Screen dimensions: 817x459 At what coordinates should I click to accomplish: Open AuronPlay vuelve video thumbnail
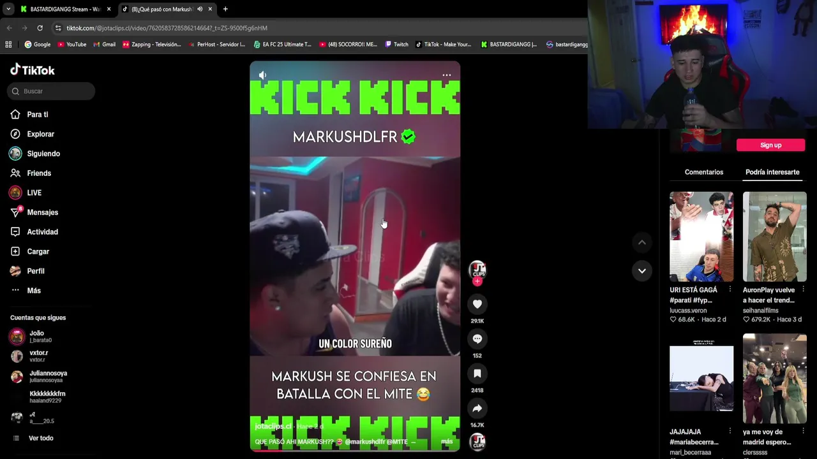coord(774,237)
